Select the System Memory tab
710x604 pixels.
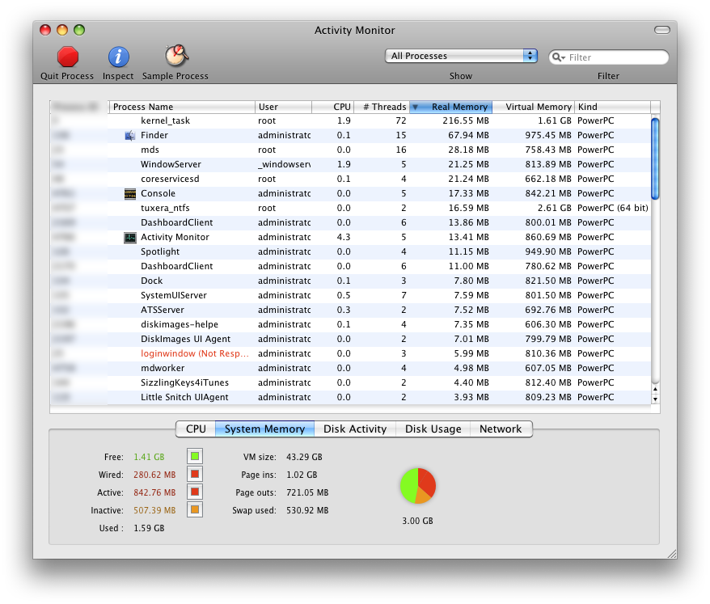[264, 429]
